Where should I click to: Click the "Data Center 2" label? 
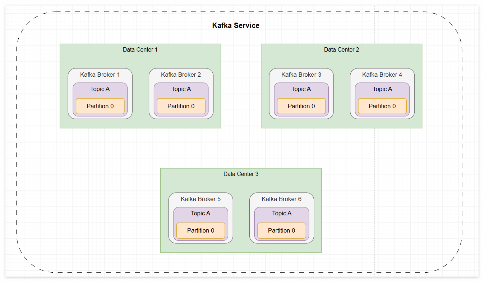(x=341, y=49)
